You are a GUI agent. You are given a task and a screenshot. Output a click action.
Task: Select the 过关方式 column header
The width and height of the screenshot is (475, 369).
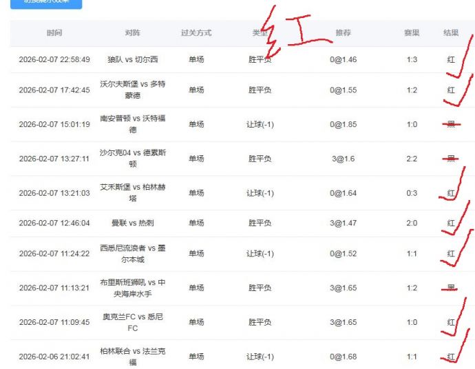pos(196,33)
